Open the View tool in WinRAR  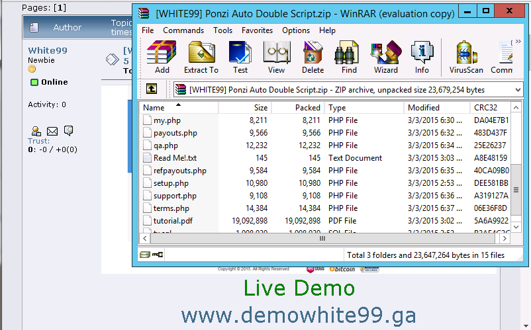tap(276, 57)
